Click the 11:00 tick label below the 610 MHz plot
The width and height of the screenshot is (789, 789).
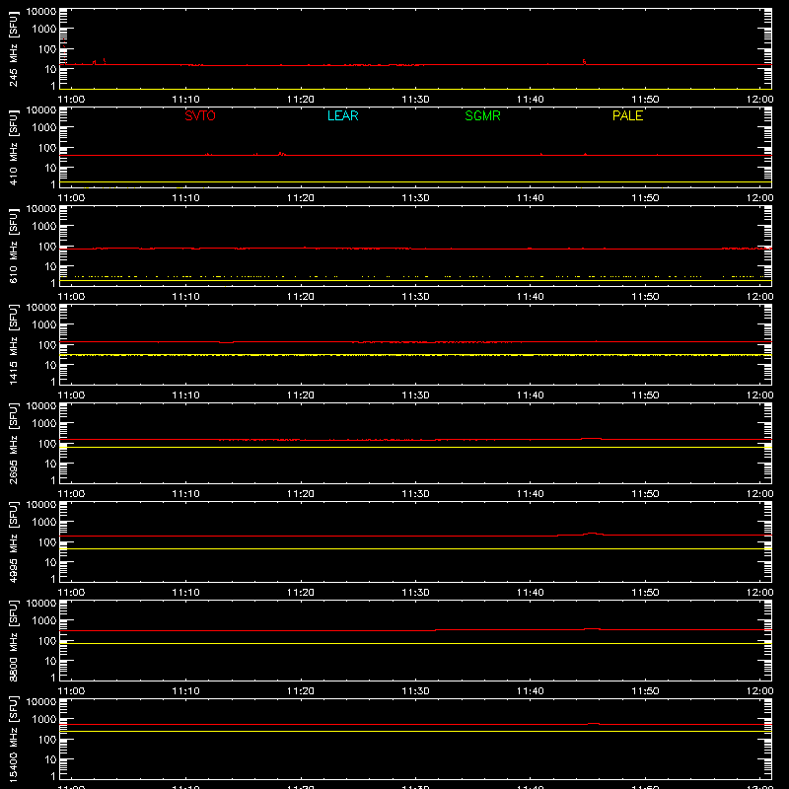pyautogui.click(x=71, y=297)
